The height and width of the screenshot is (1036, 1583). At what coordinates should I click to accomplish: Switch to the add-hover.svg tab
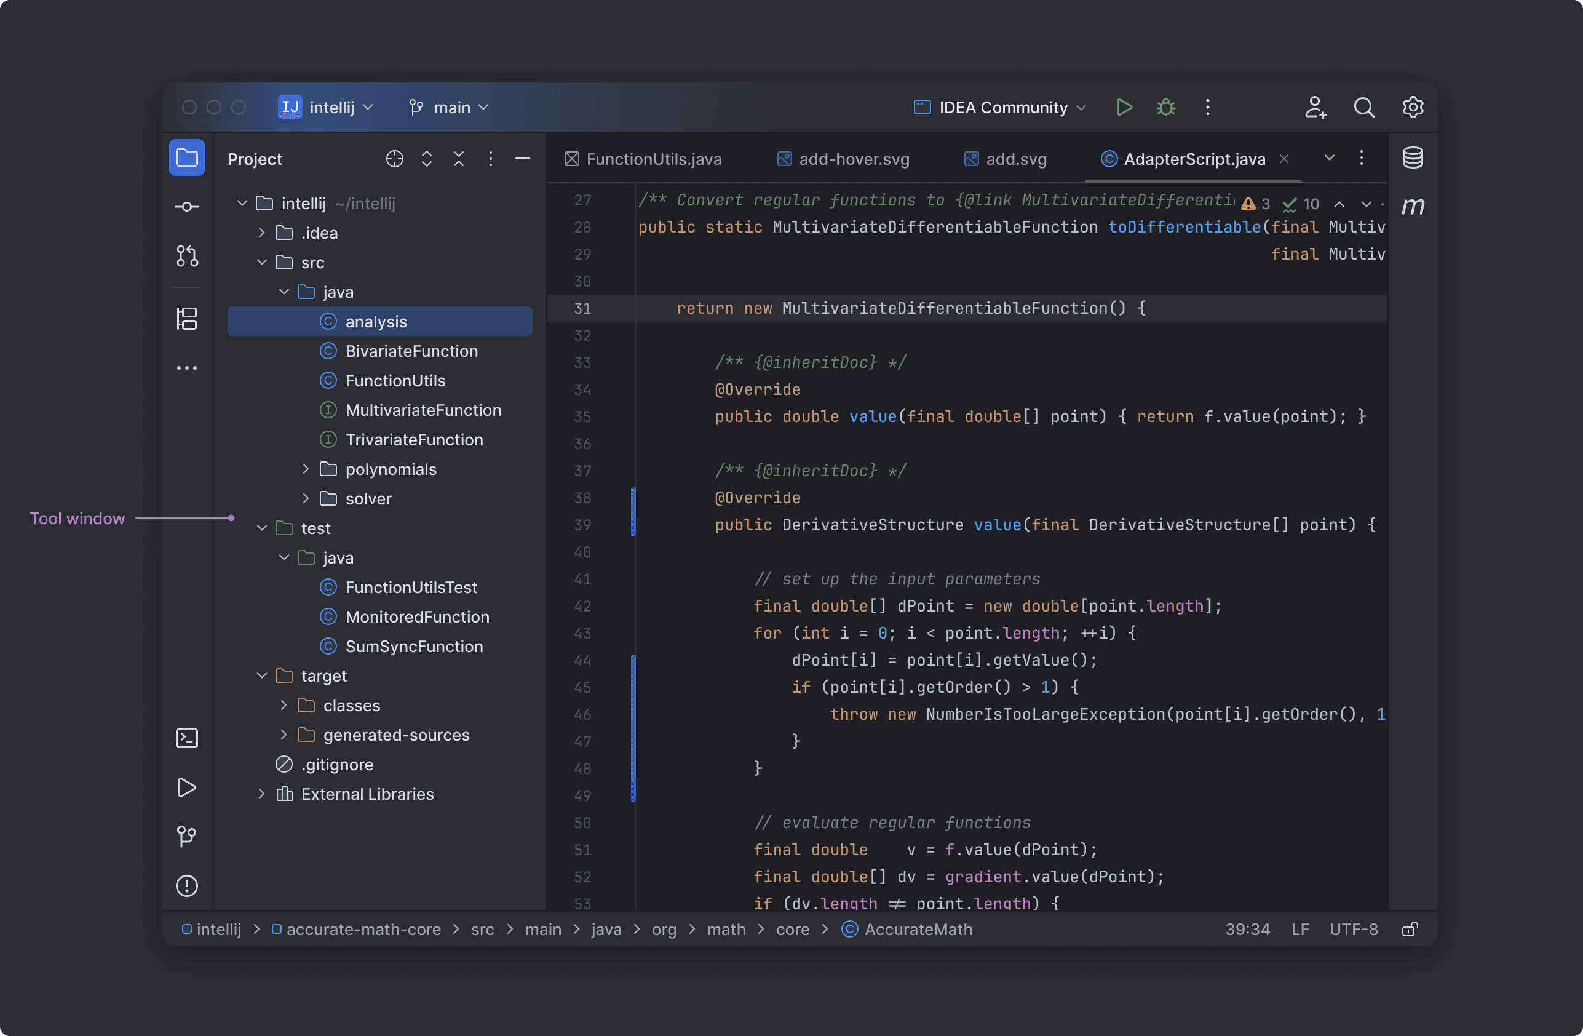point(854,159)
